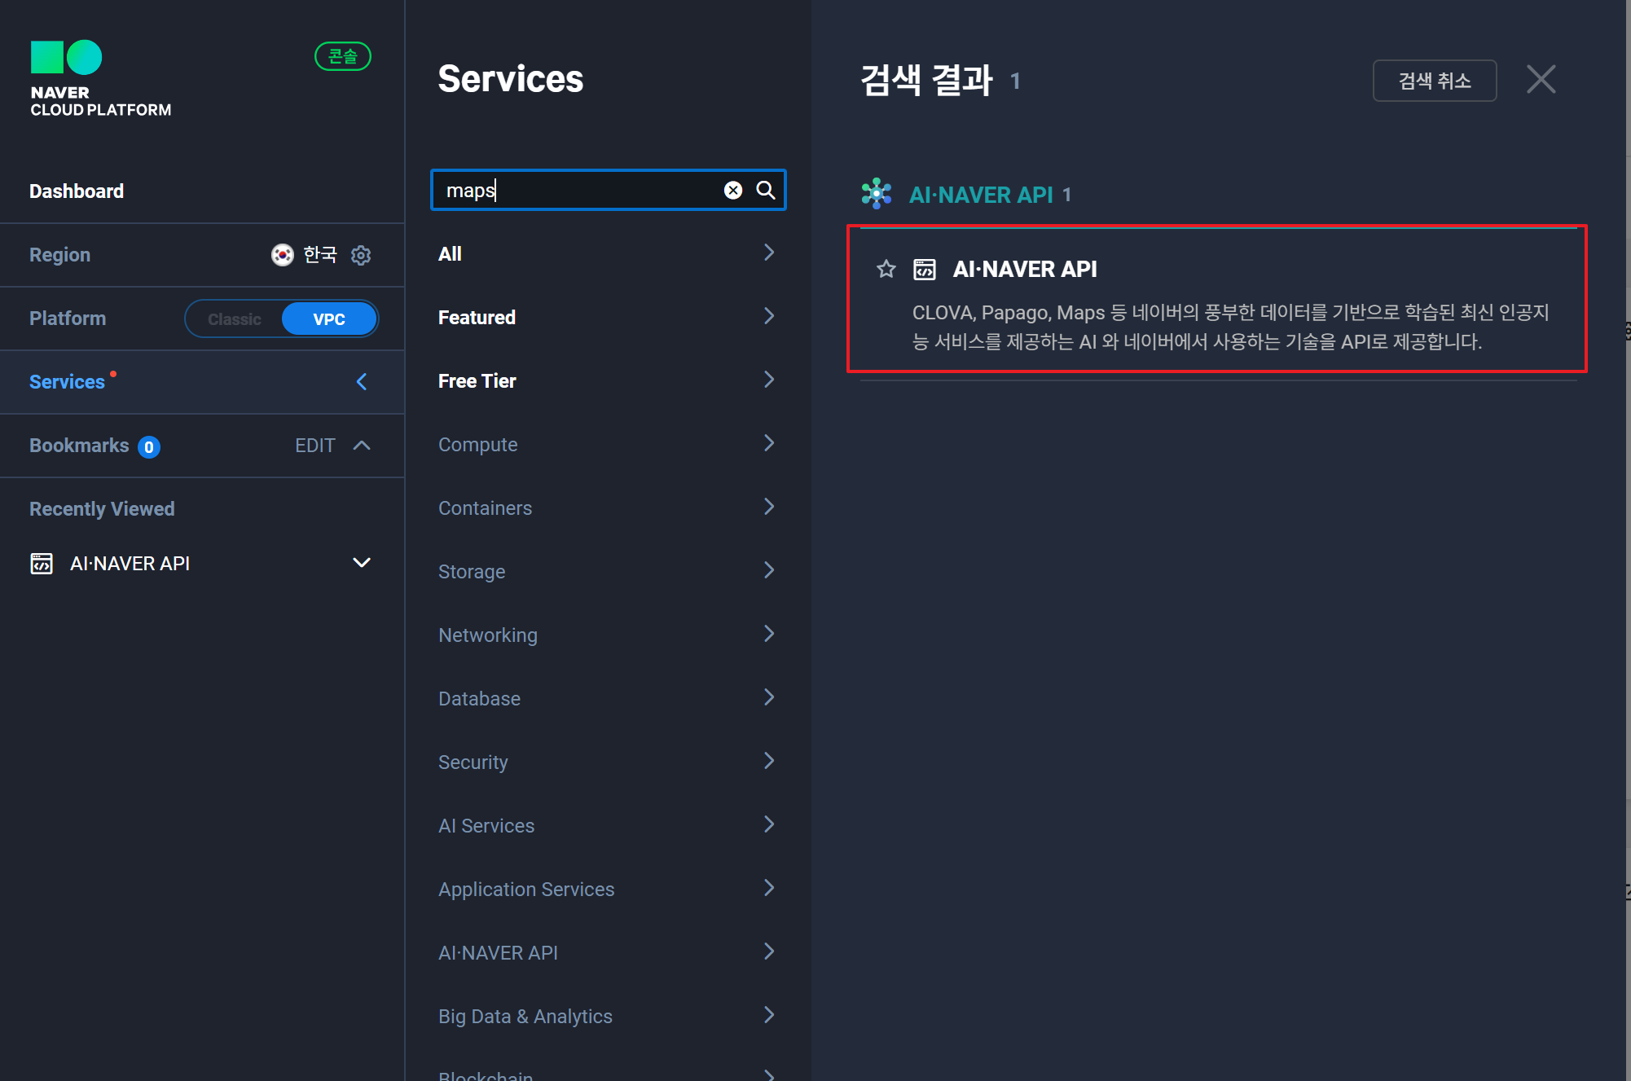The height and width of the screenshot is (1081, 1631).
Task: Click the Korea flag region icon
Action: [282, 255]
